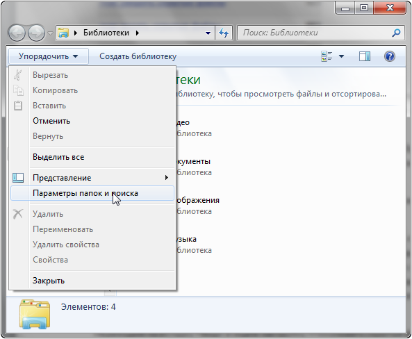Click the change view icon in toolbar
The height and width of the screenshot is (339, 412).
(327, 56)
